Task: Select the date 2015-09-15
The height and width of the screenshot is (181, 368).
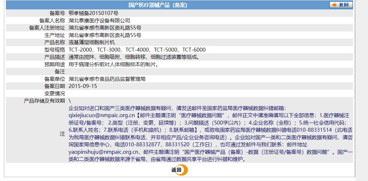Action: click(x=83, y=86)
